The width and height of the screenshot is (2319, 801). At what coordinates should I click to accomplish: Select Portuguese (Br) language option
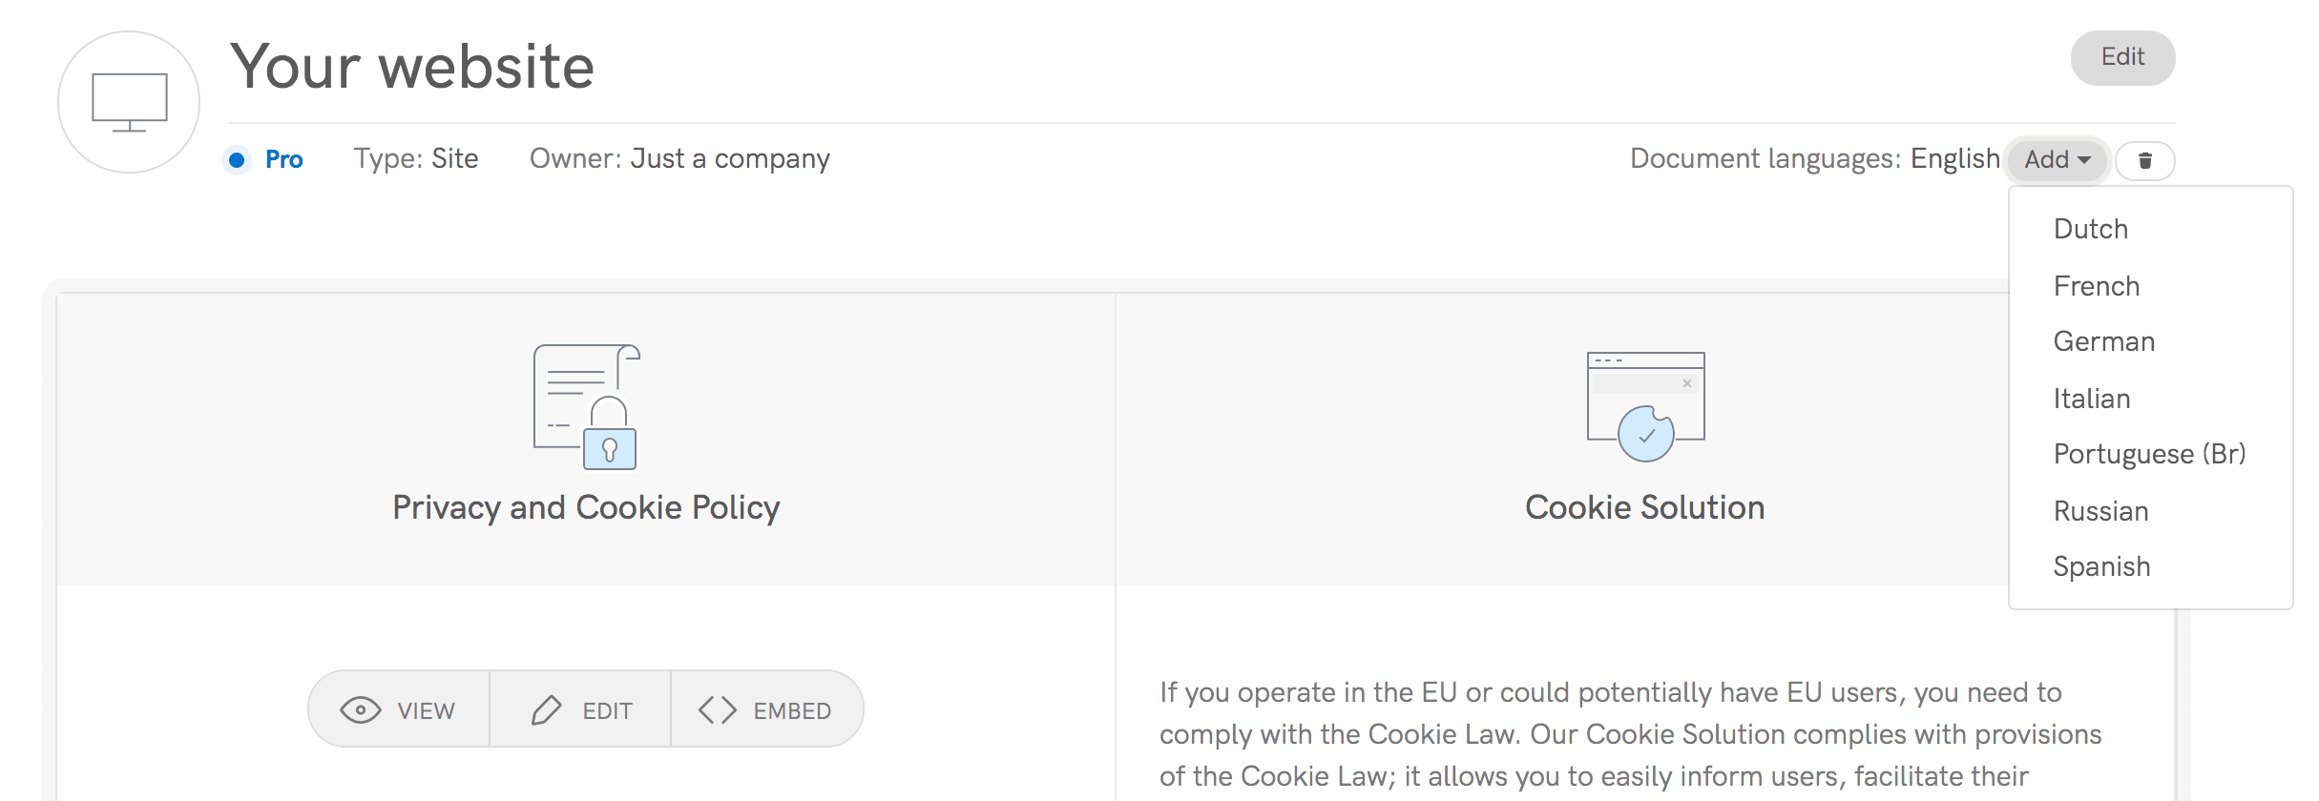2149,454
